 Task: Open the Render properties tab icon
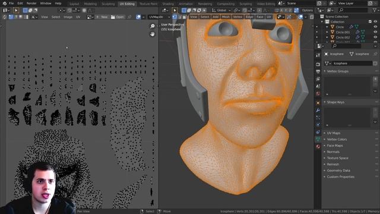tap(318, 64)
